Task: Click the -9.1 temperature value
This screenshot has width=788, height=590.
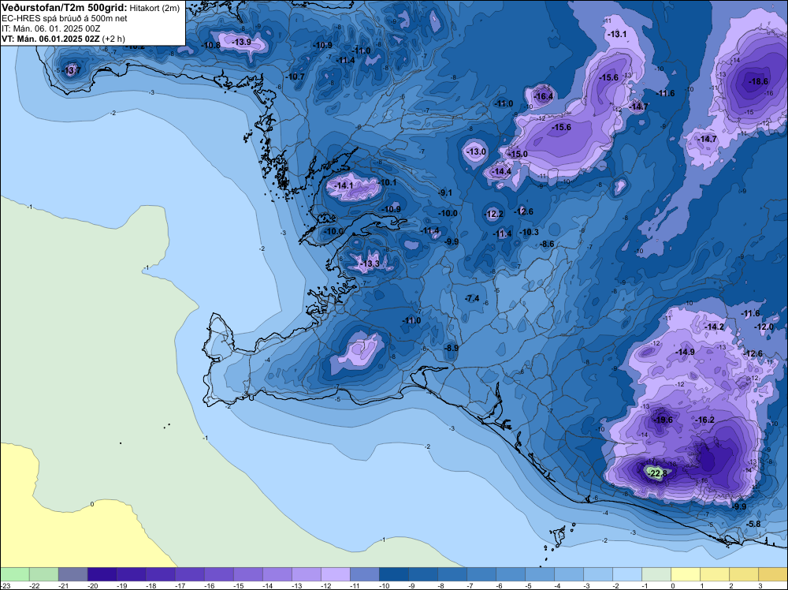Action: [445, 192]
